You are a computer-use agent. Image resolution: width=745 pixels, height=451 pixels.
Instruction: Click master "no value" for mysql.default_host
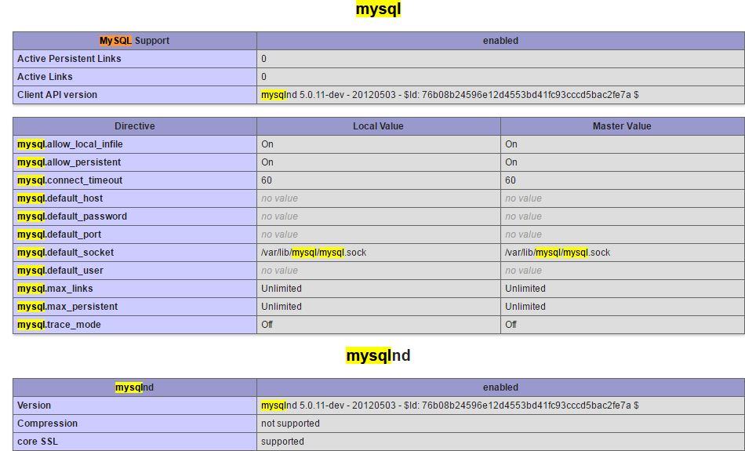(523, 198)
